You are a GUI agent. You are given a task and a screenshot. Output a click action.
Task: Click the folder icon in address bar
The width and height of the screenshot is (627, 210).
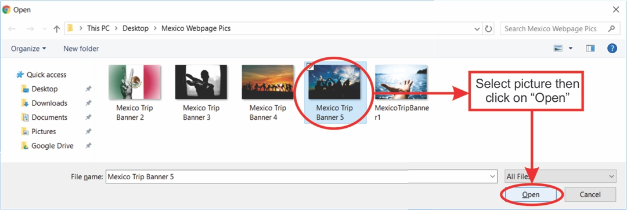(70, 28)
